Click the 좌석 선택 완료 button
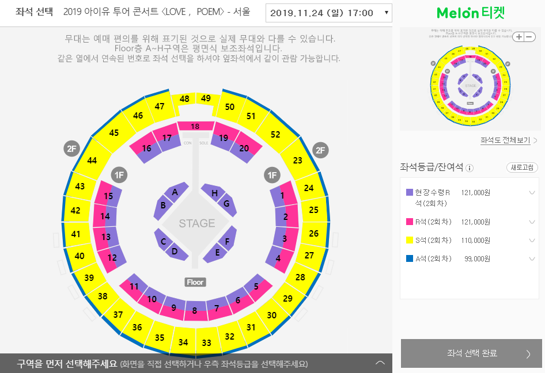The height and width of the screenshot is (373, 545). 472,353
